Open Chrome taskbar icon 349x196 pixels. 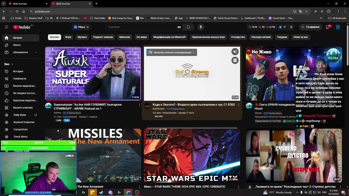pyautogui.click(x=128, y=192)
